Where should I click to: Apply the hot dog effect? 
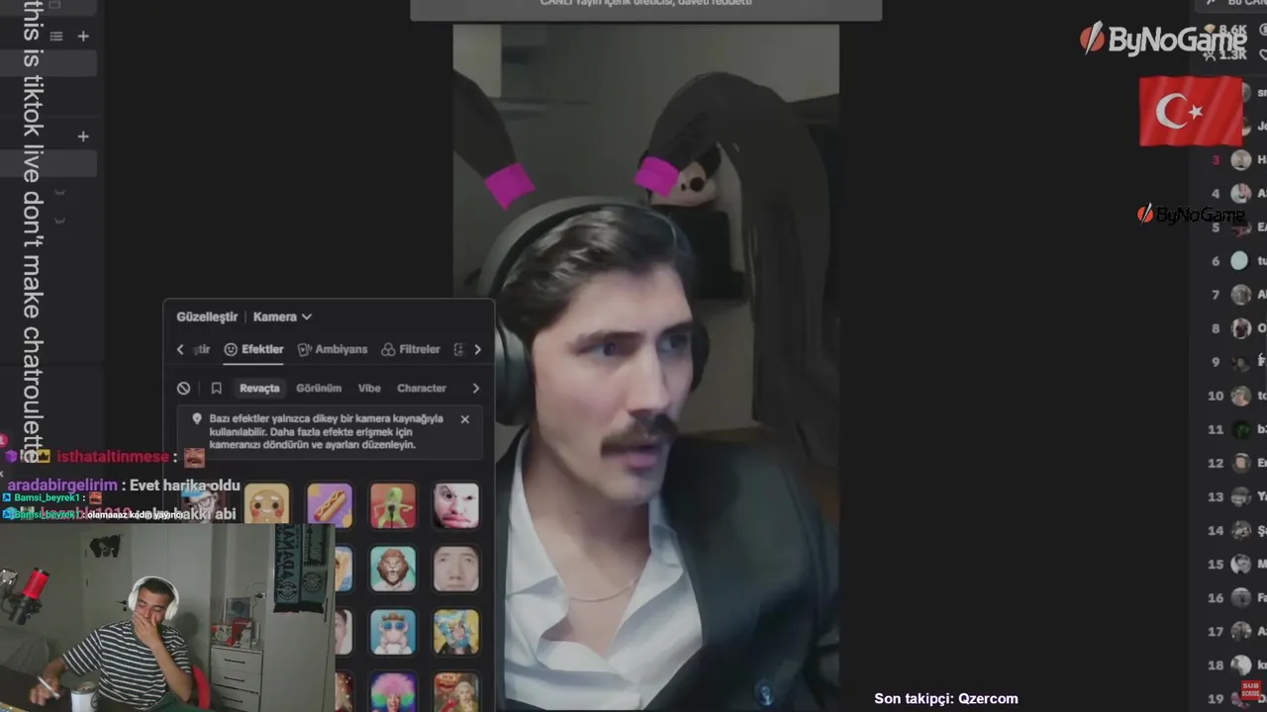(330, 505)
